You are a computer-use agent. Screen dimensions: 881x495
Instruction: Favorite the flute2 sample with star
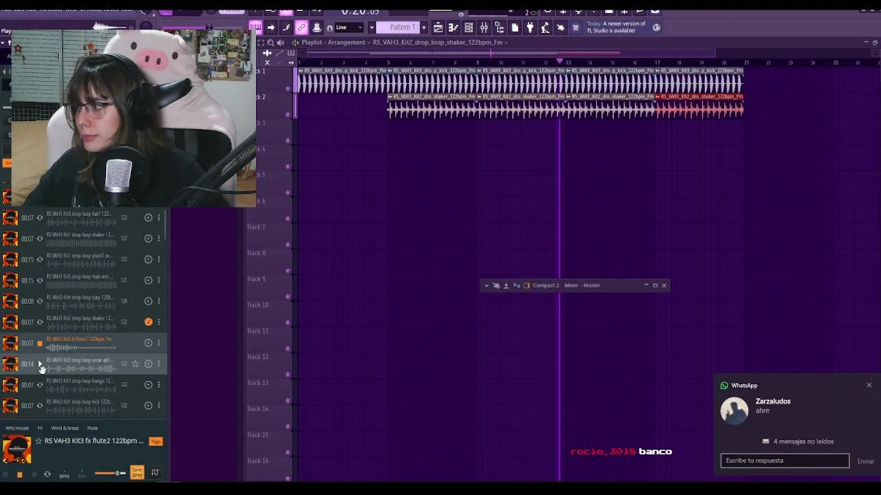pos(39,441)
